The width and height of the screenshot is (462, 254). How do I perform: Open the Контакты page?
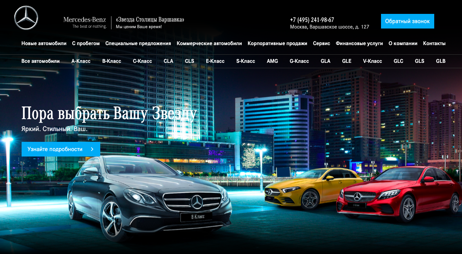point(434,43)
